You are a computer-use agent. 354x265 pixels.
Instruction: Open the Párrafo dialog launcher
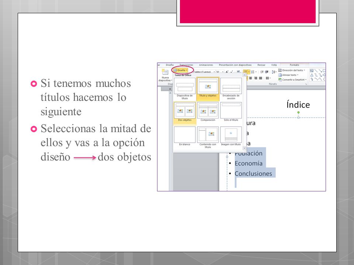coord(306,84)
